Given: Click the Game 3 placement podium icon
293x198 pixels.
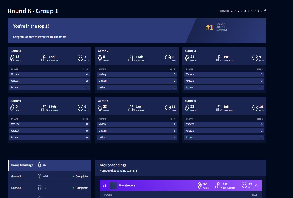Looking at the screenshot, I should coord(219,58).
